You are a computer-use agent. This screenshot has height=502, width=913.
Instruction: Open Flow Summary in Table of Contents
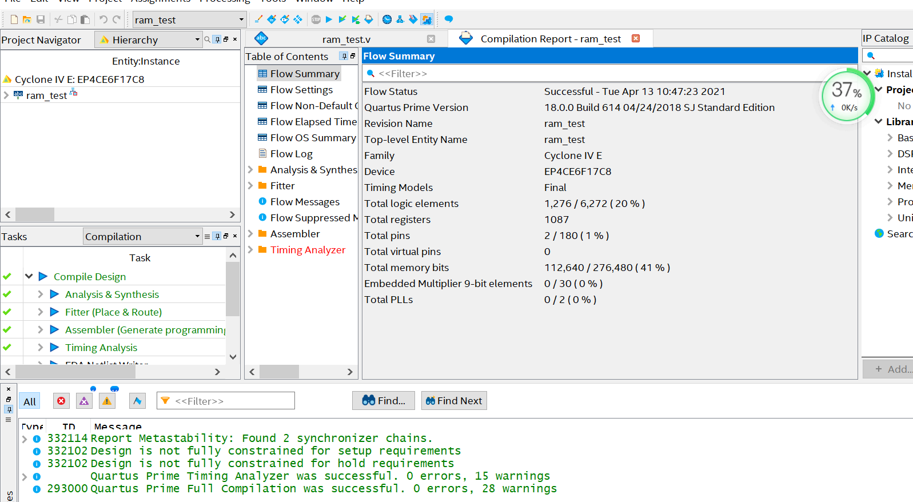(305, 73)
